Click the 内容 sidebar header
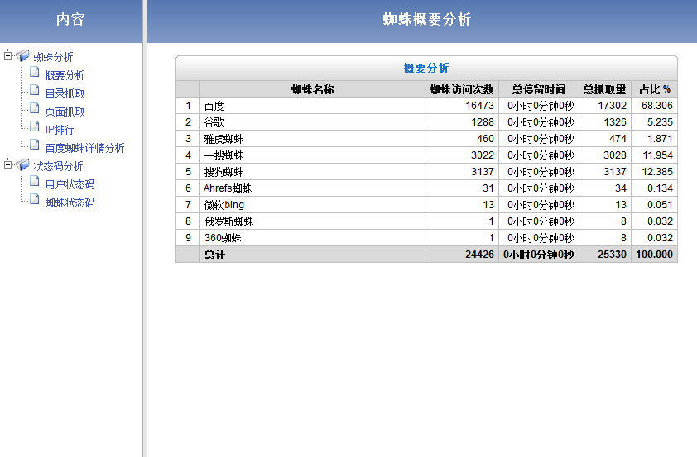 [70, 20]
